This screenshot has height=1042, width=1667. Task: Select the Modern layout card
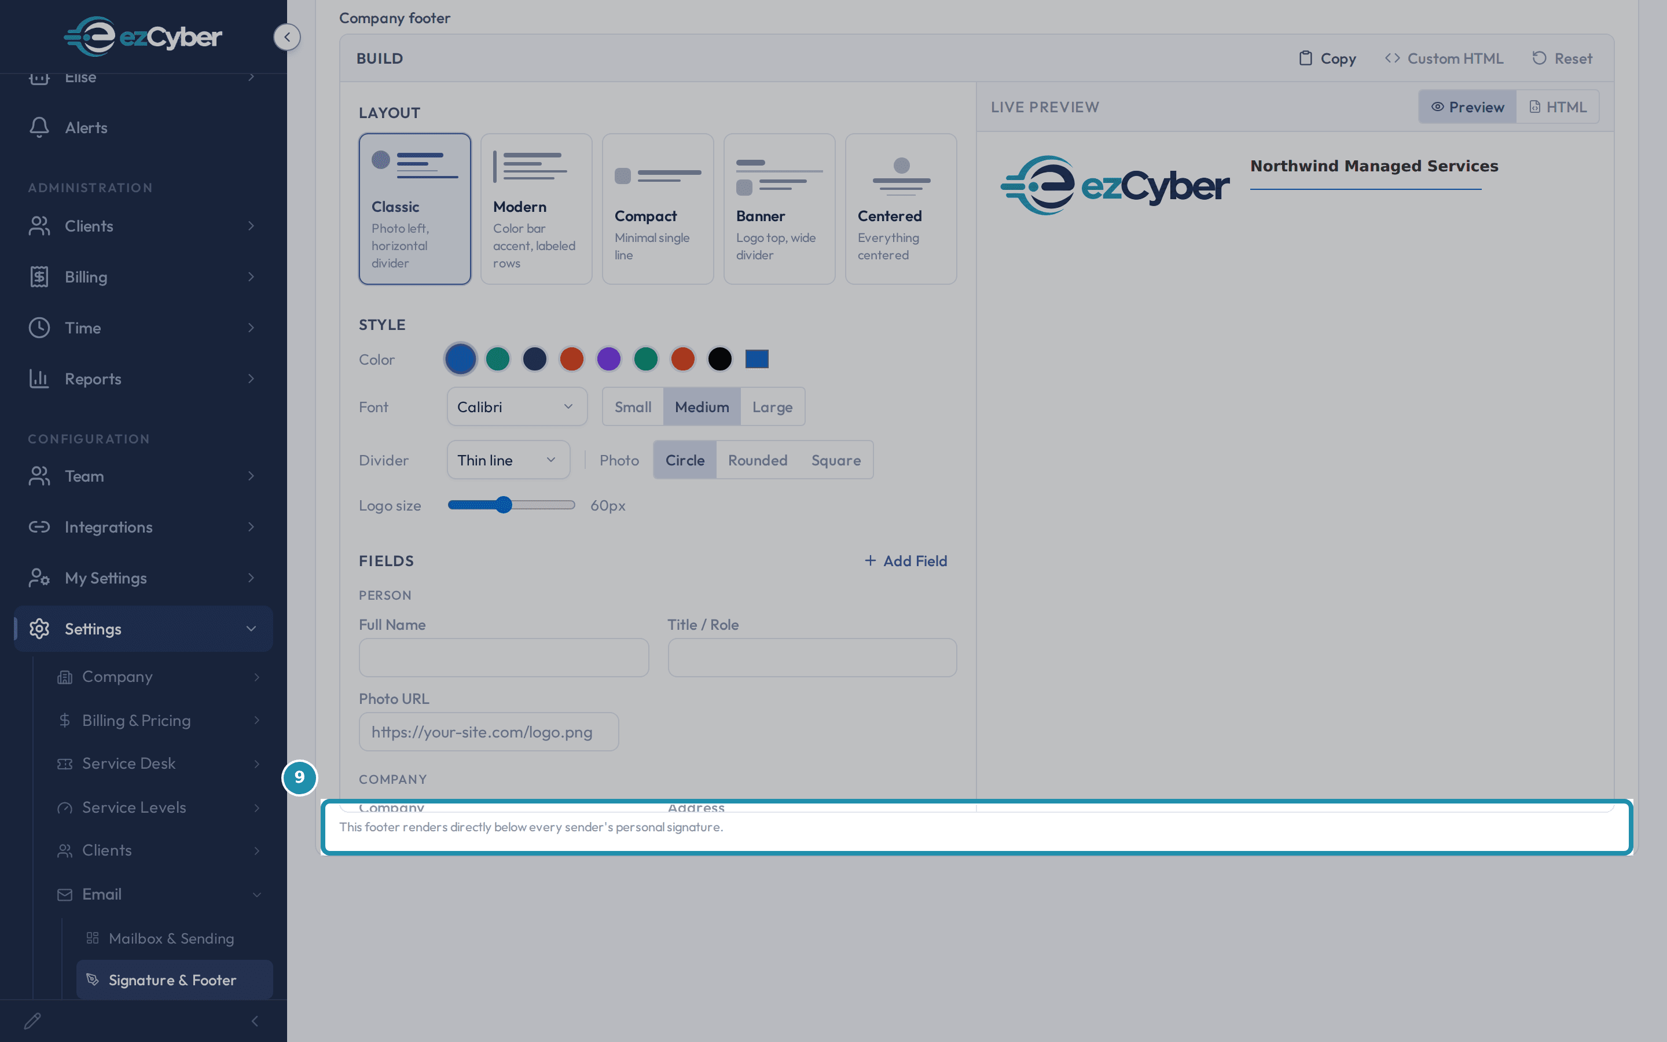pos(536,209)
